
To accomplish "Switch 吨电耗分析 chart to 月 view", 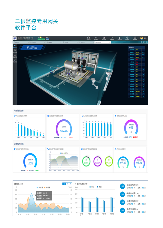I will point(67,184).
